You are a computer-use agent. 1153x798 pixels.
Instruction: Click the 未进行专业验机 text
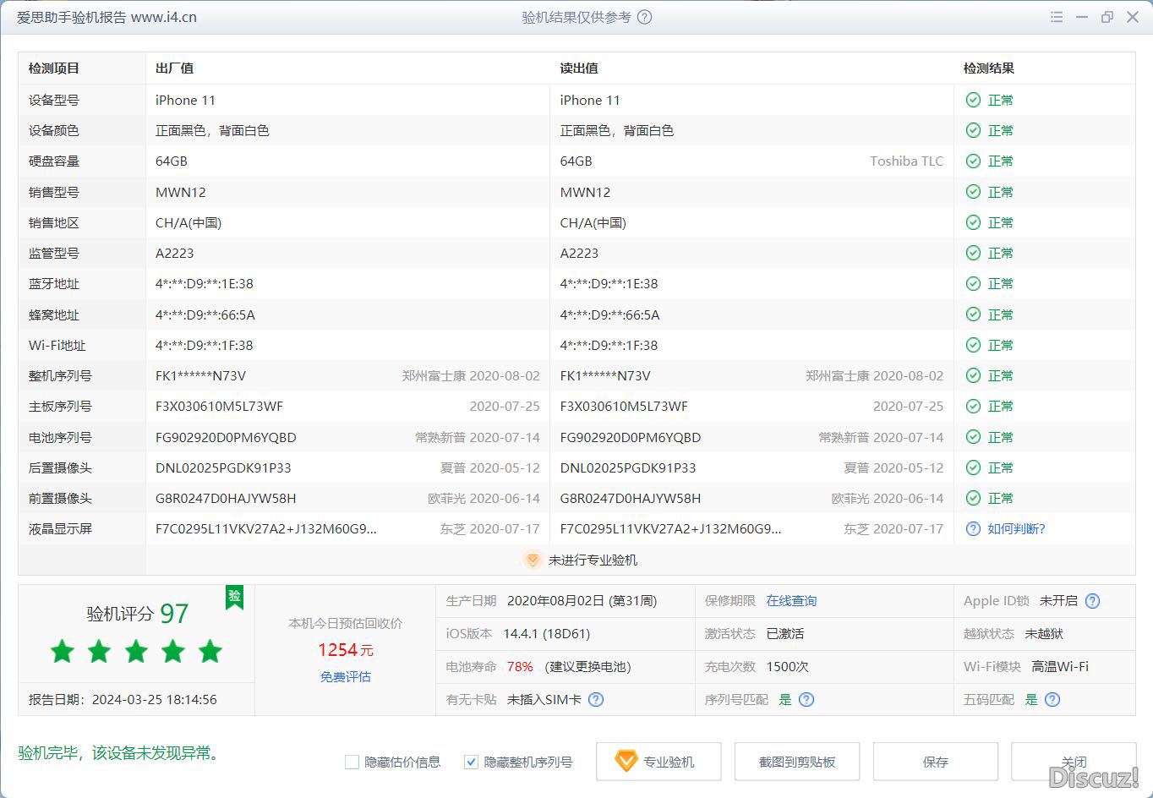[x=593, y=560]
